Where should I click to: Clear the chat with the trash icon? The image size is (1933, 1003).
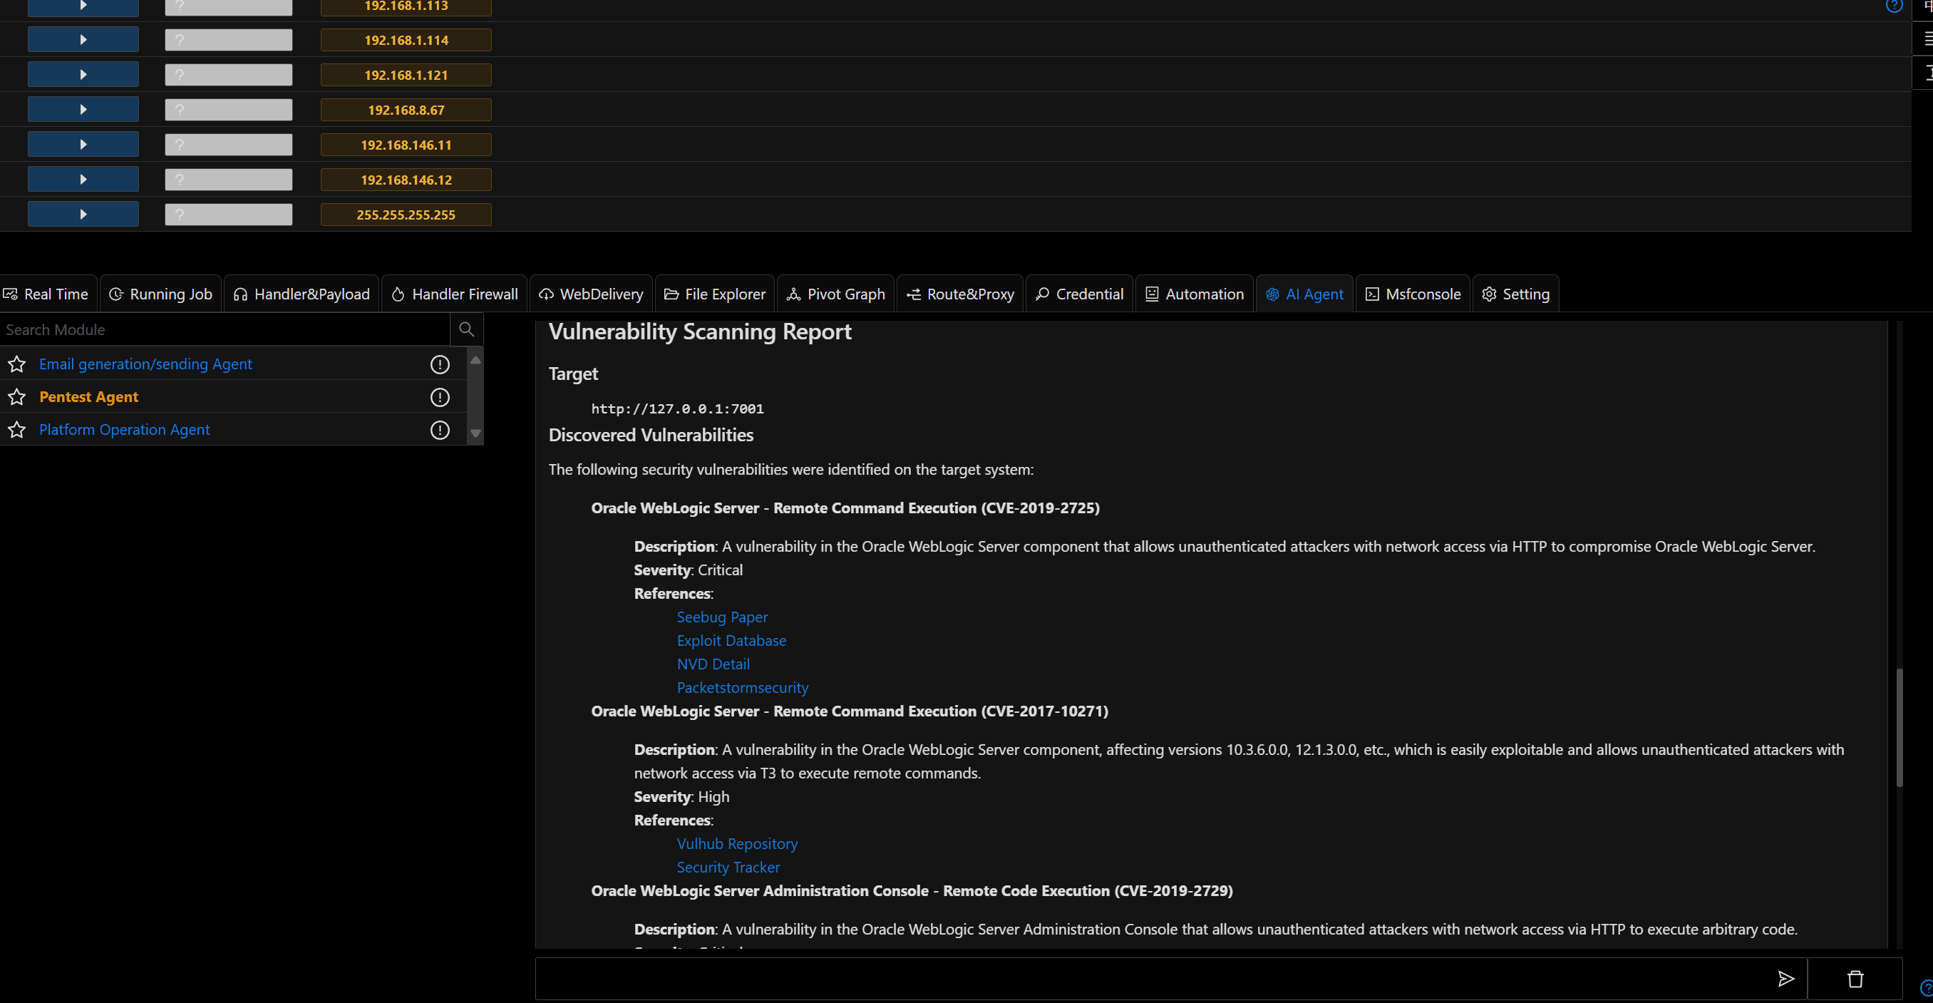click(x=1855, y=978)
